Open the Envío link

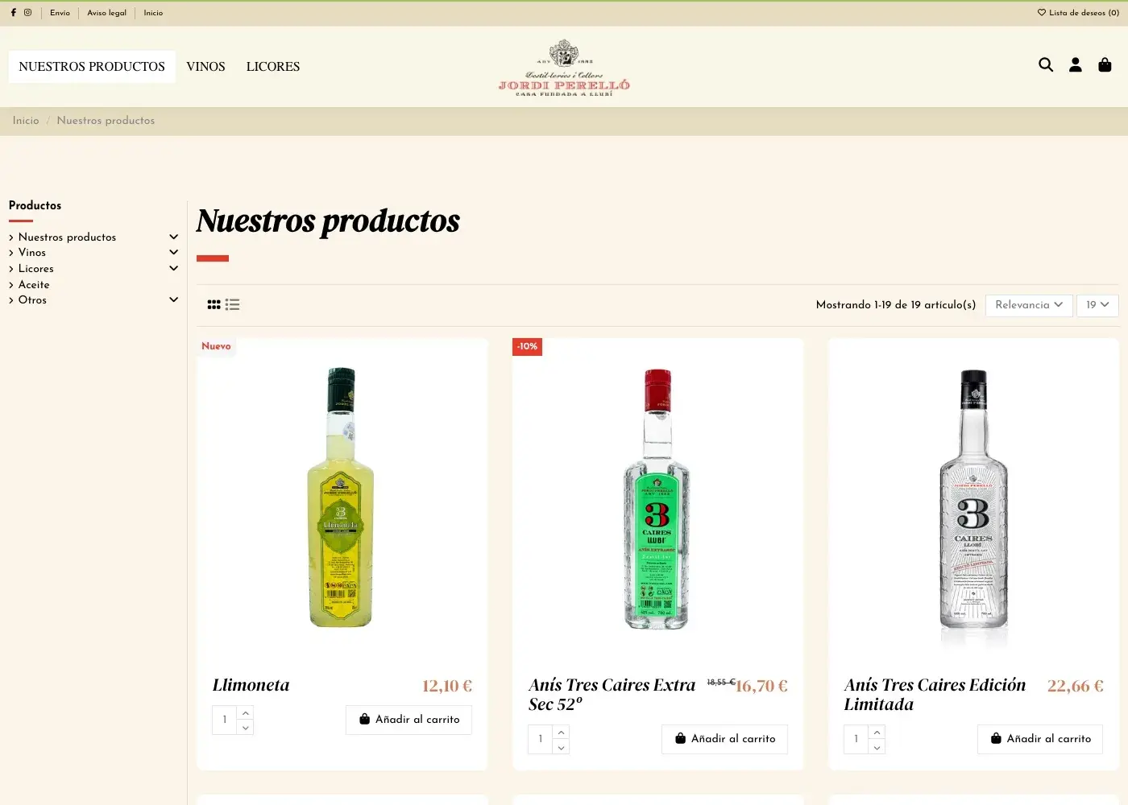tap(60, 13)
